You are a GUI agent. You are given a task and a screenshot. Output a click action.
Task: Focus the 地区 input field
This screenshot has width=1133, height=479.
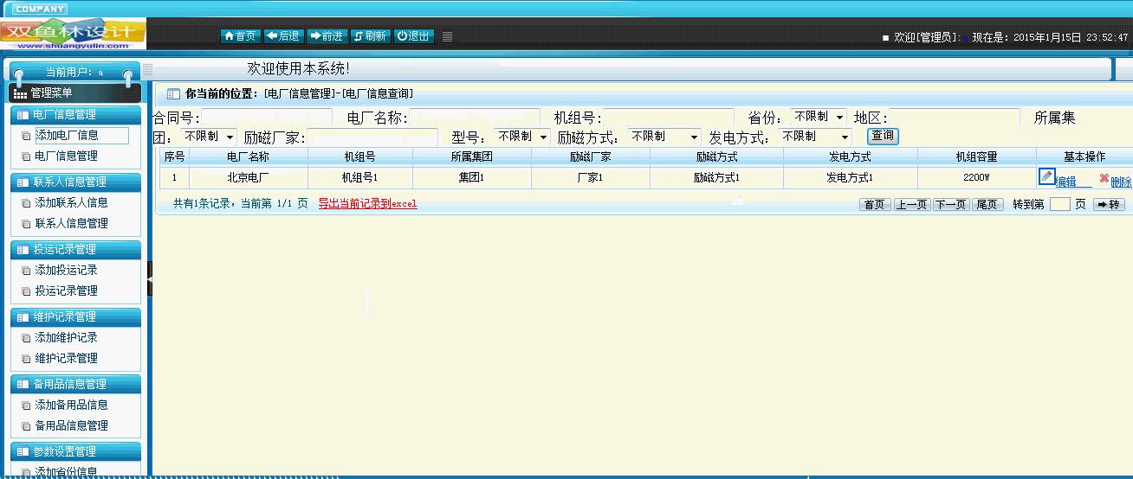(x=954, y=117)
